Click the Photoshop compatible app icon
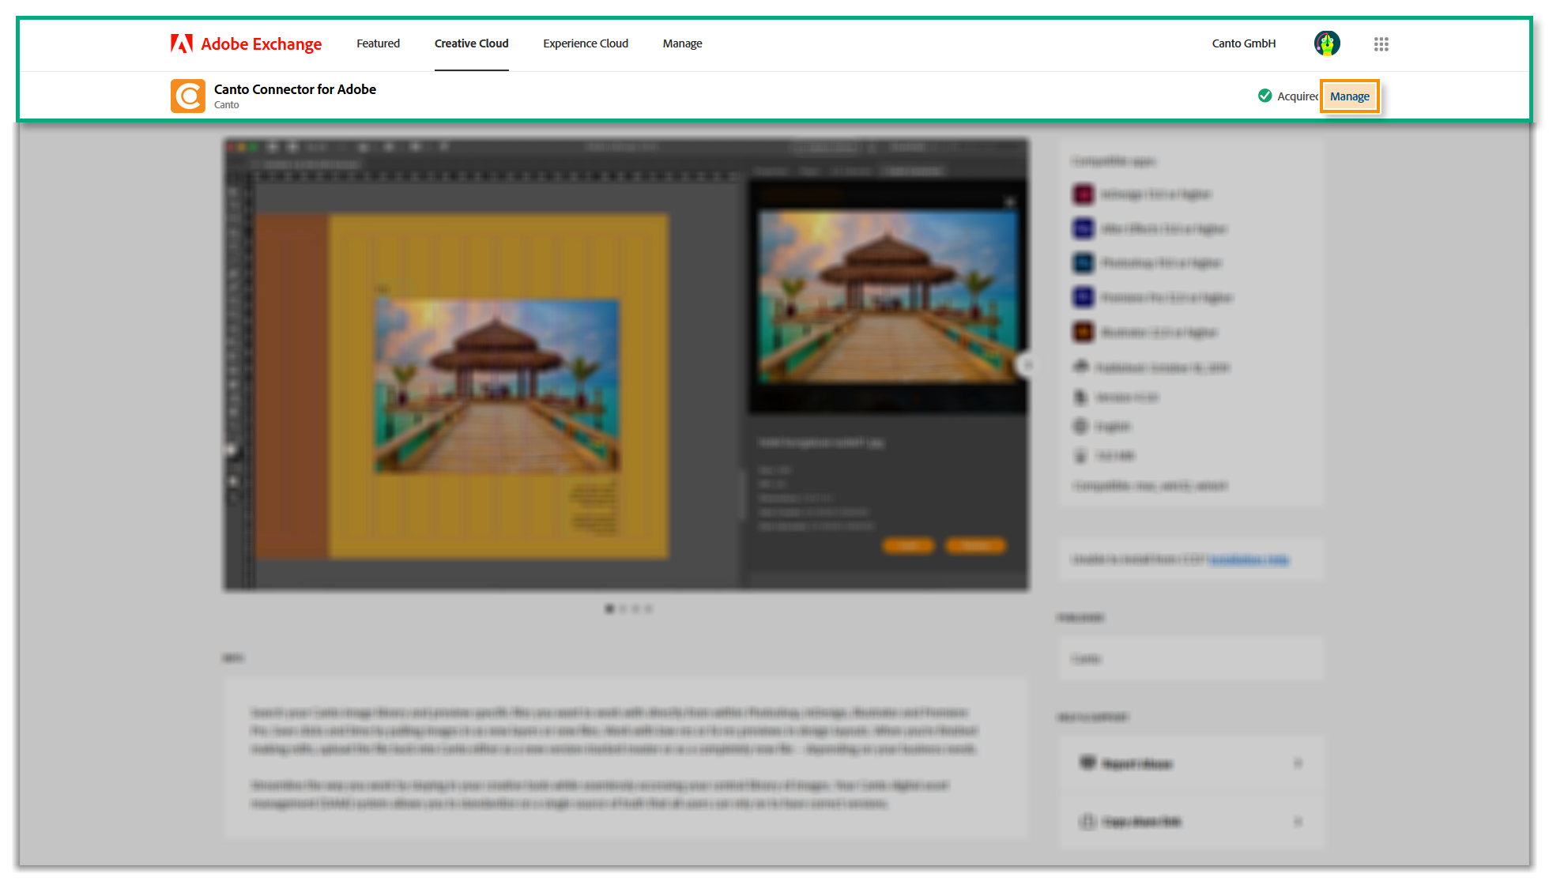The height and width of the screenshot is (885, 1549). (x=1083, y=263)
